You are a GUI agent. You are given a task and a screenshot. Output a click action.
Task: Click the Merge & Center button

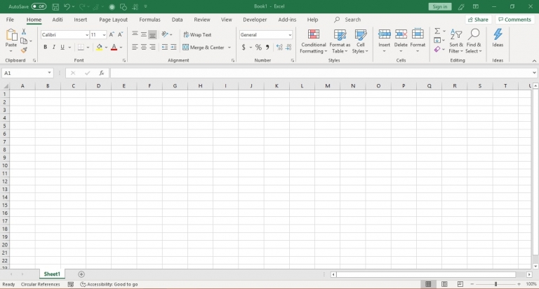tap(204, 48)
